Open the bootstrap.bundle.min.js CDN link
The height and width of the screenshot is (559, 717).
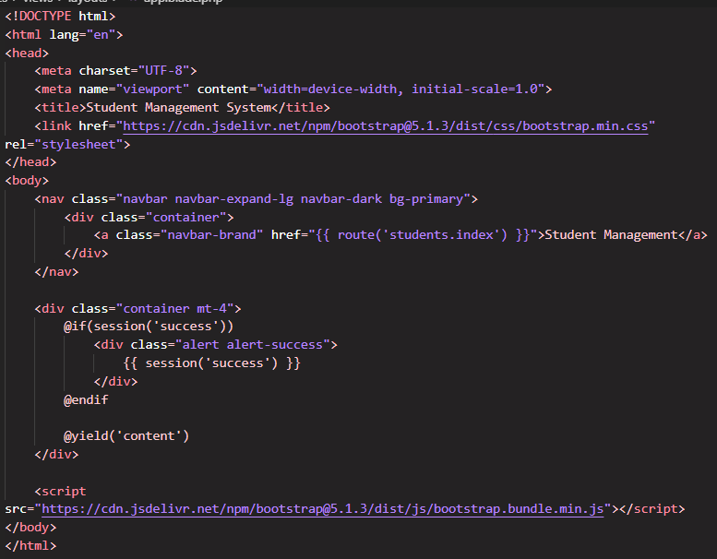tap(323, 509)
